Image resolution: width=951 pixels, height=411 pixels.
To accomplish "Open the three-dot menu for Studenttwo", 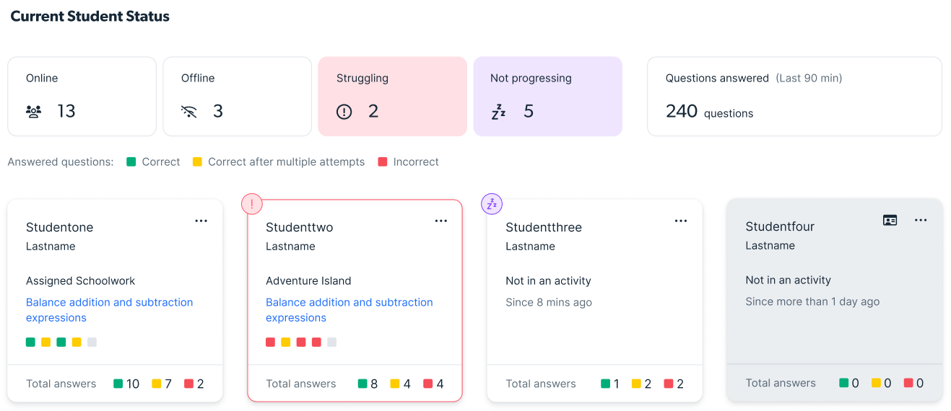I will click(441, 221).
